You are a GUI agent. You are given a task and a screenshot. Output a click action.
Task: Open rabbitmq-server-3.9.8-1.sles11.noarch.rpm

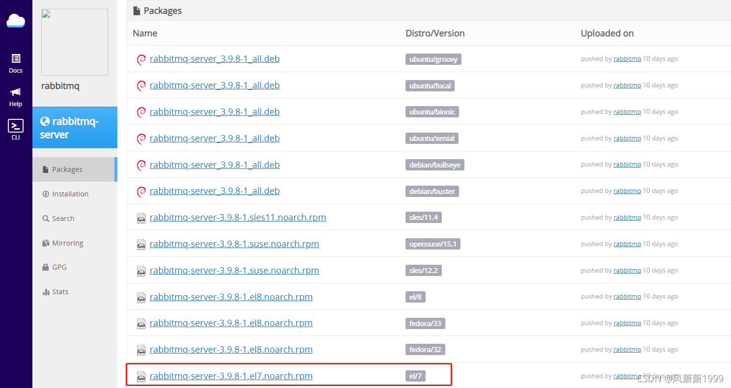pyautogui.click(x=238, y=217)
